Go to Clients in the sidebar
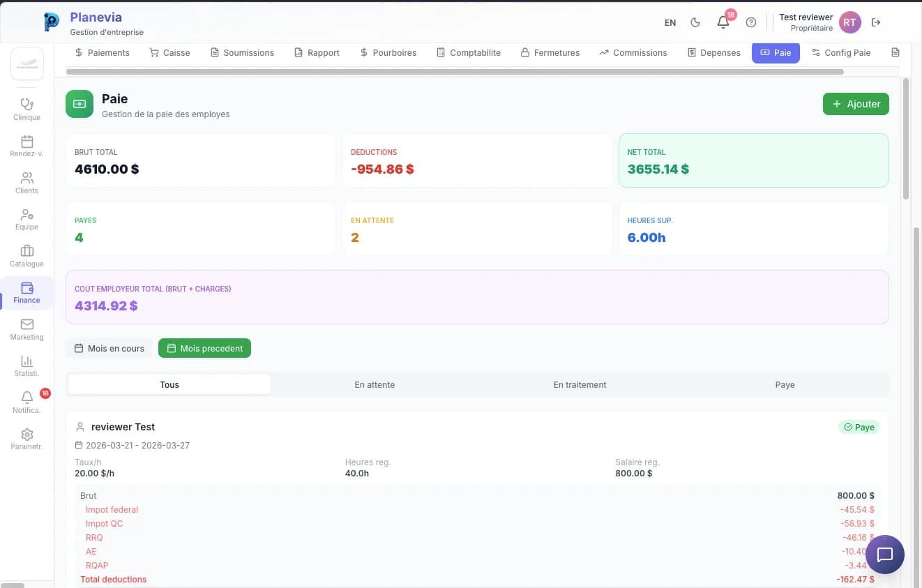The height and width of the screenshot is (588, 922). tap(27, 183)
